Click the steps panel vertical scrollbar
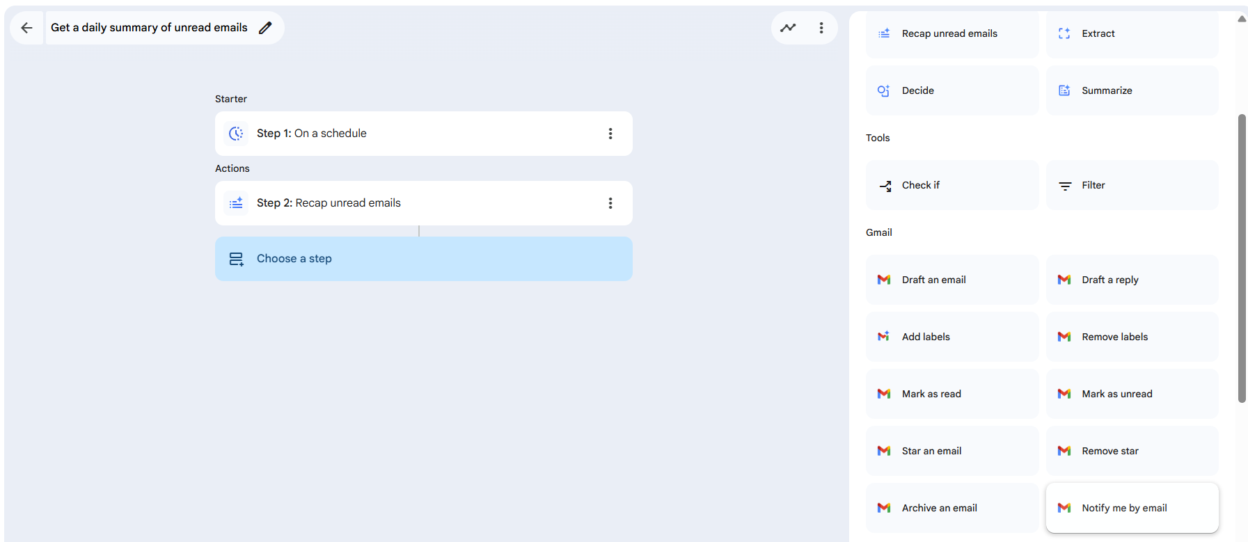The image size is (1248, 542). click(1242, 257)
